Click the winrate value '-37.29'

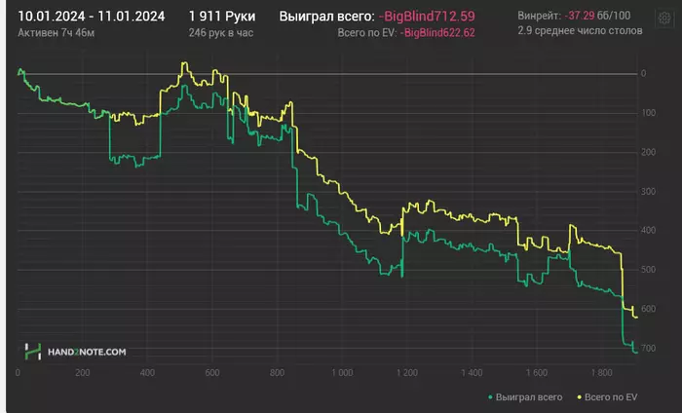(580, 16)
